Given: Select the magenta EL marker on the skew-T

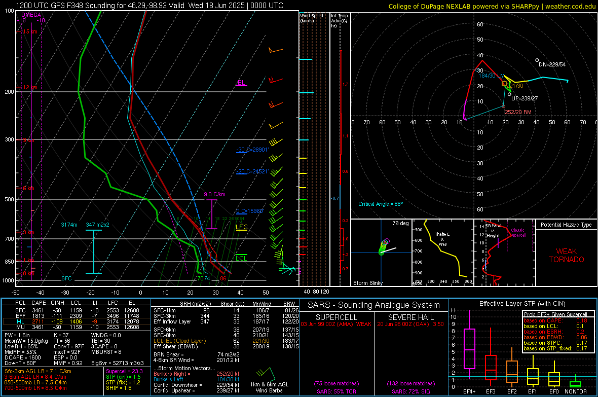Looking at the screenshot, I should [x=241, y=83].
